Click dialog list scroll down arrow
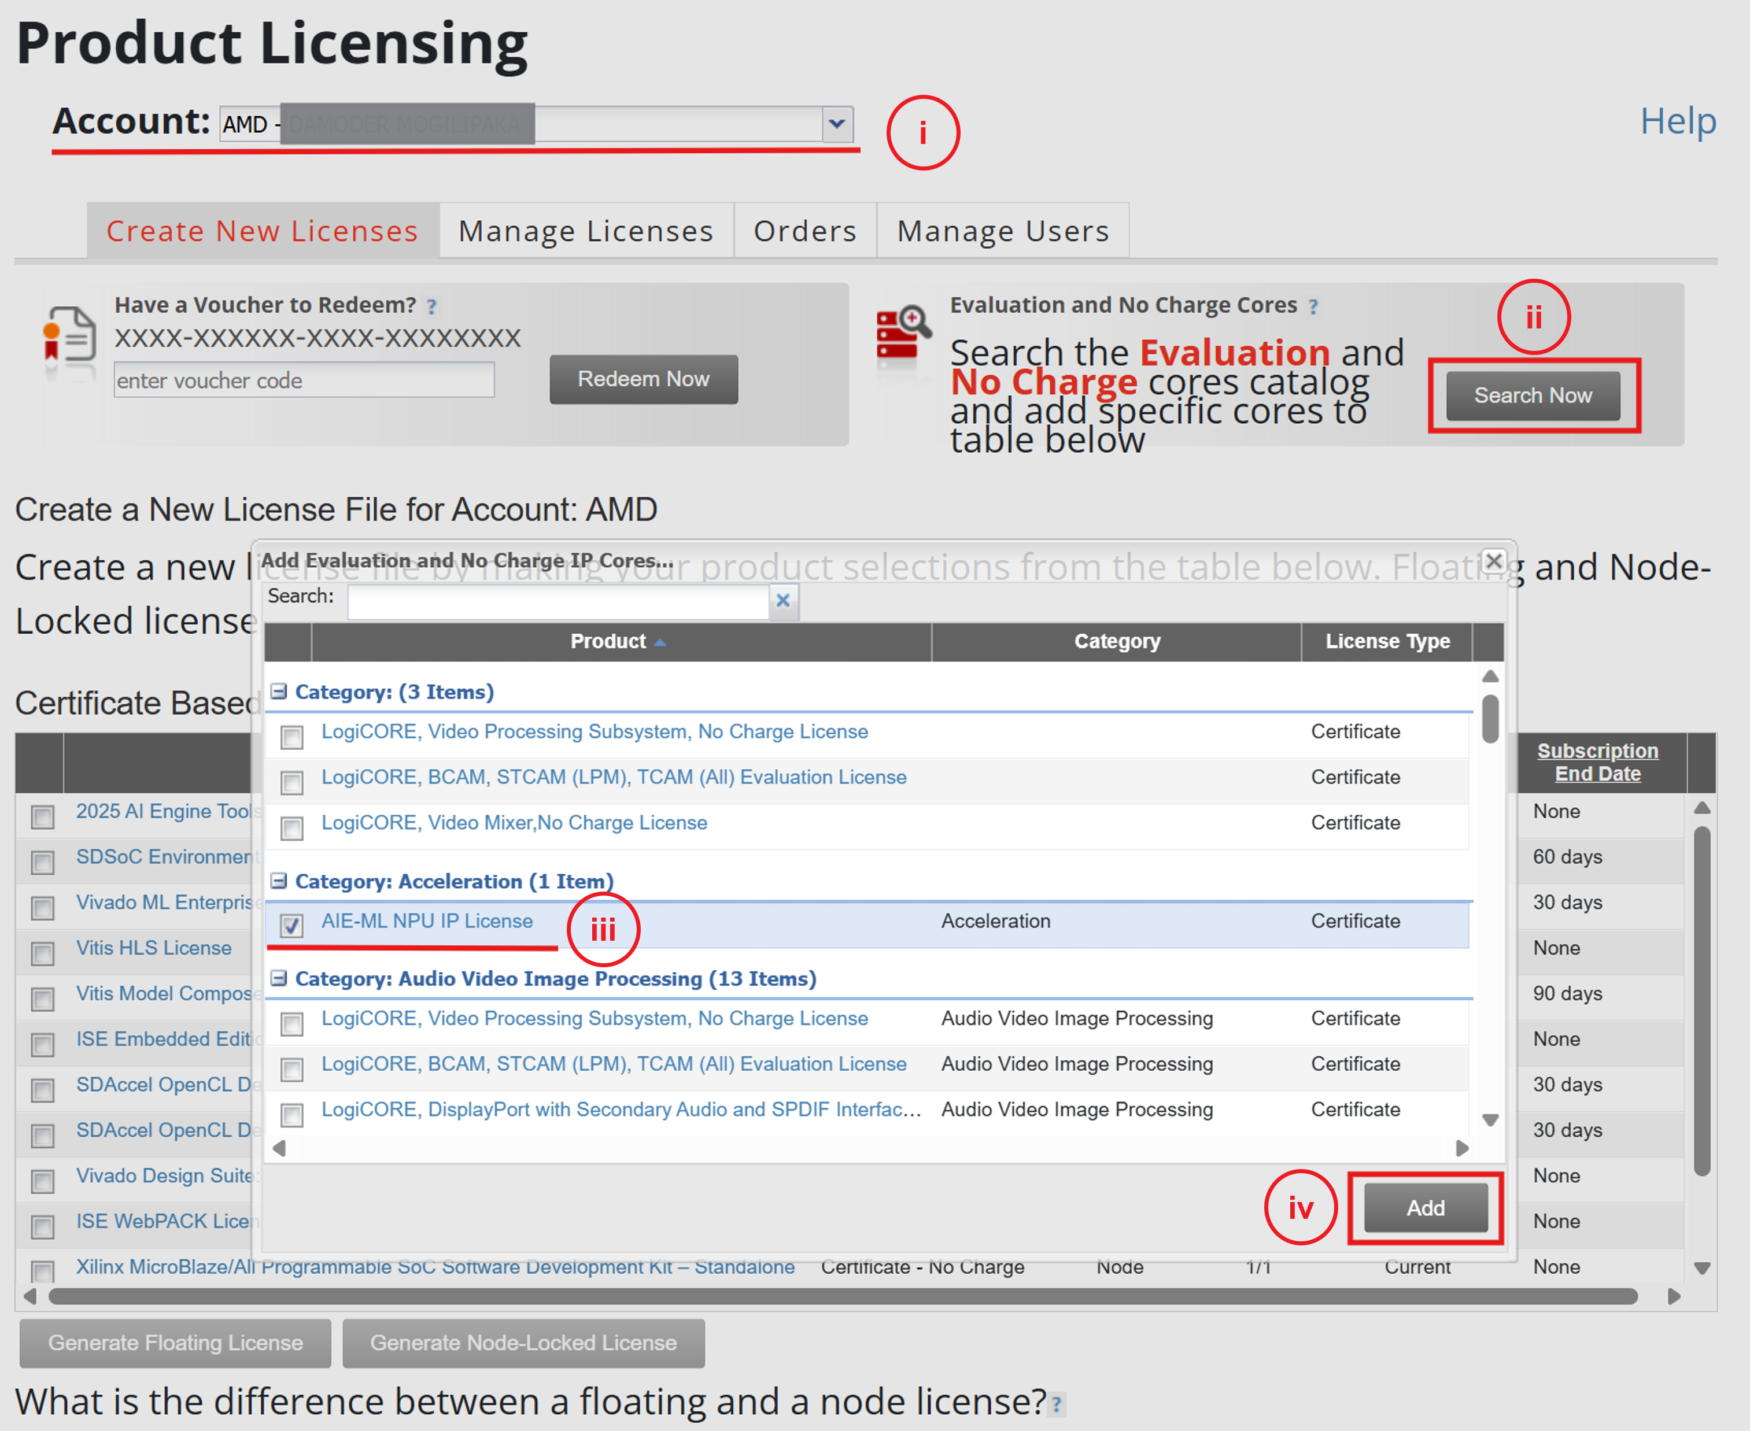Viewport: 1750px width, 1431px height. click(x=1490, y=1119)
